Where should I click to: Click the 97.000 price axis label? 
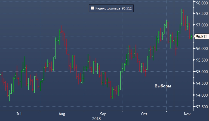[202, 25]
